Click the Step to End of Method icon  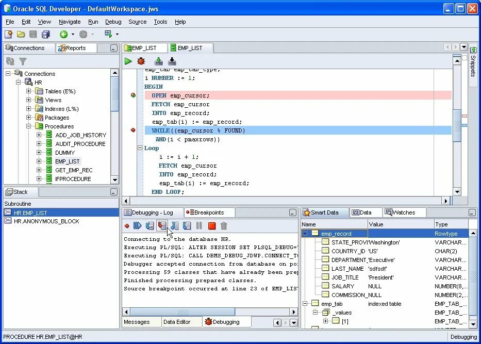pyautogui.click(x=187, y=226)
